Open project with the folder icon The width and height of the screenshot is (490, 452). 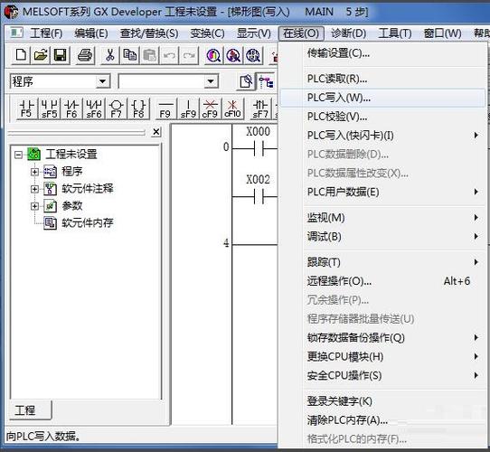[41, 56]
